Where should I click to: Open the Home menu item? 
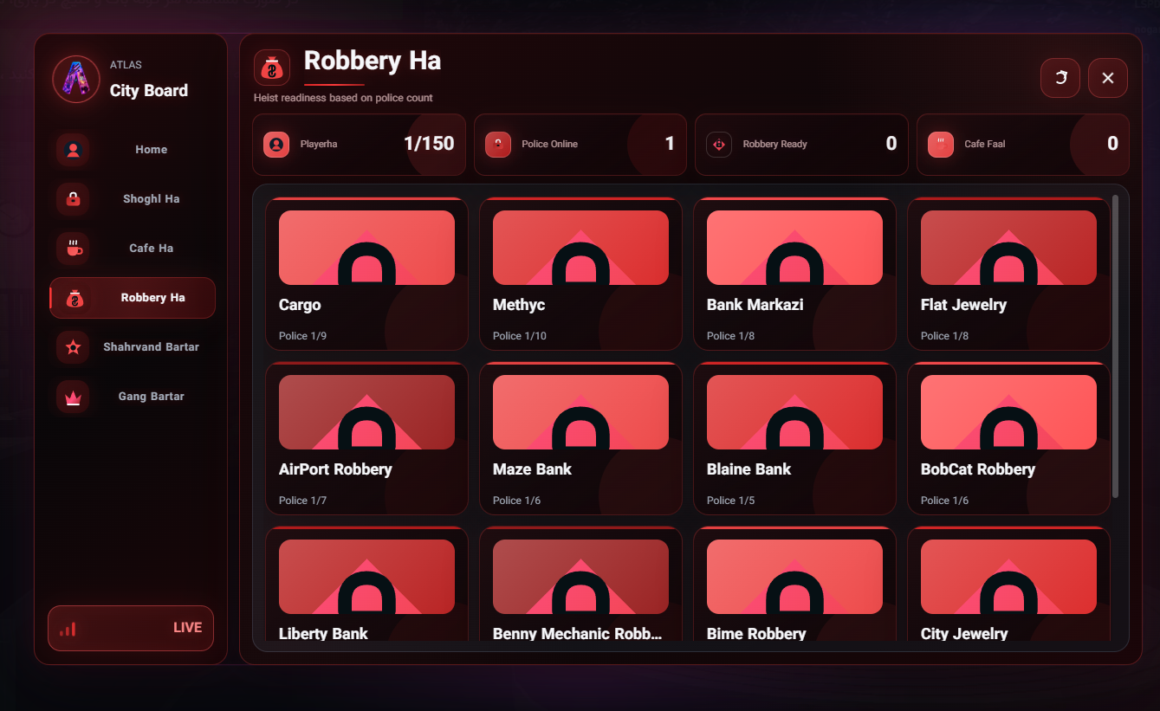point(133,150)
